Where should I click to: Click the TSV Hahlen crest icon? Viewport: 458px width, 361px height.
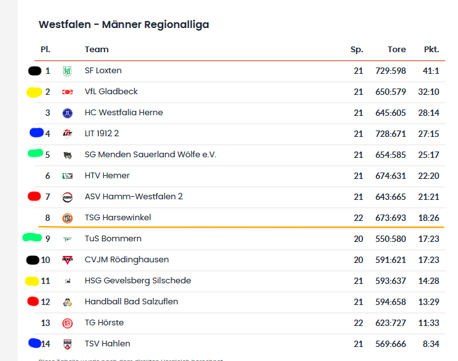(x=67, y=344)
